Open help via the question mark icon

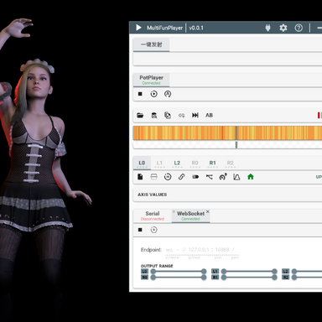tap(299, 28)
